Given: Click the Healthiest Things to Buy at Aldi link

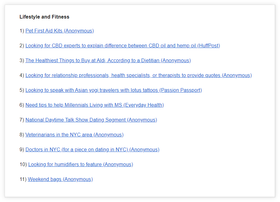Looking at the screenshot, I should click(x=108, y=61).
